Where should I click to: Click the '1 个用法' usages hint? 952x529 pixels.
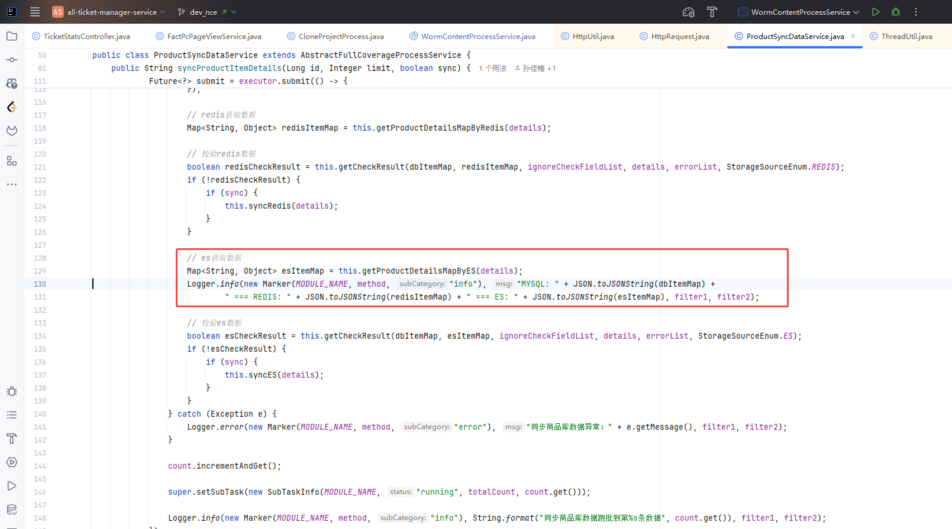coord(492,69)
